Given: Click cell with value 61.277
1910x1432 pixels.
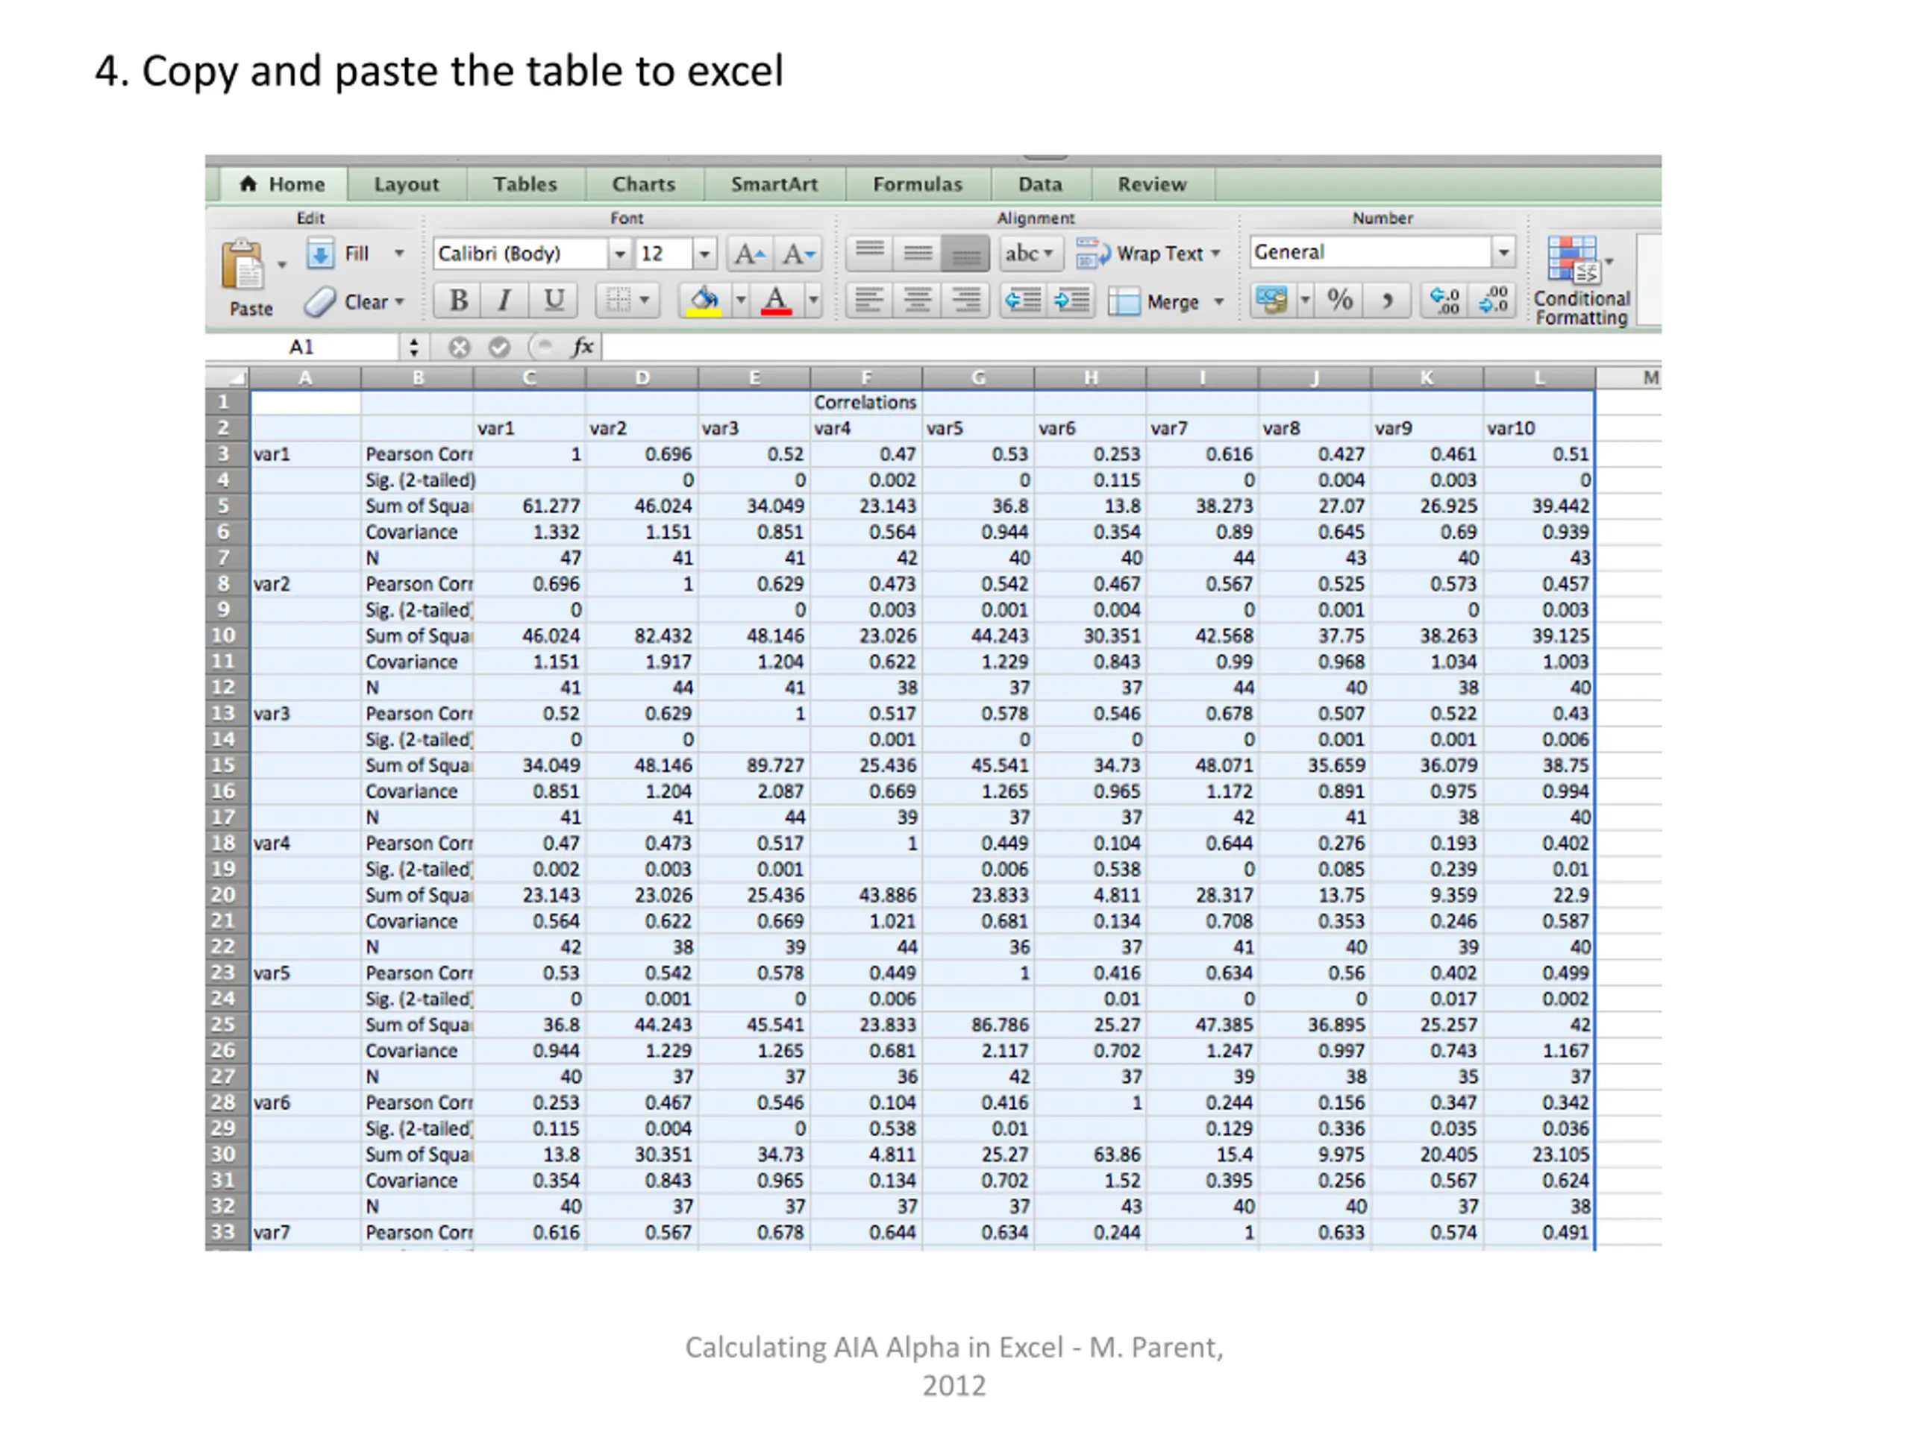Looking at the screenshot, I should tap(529, 506).
